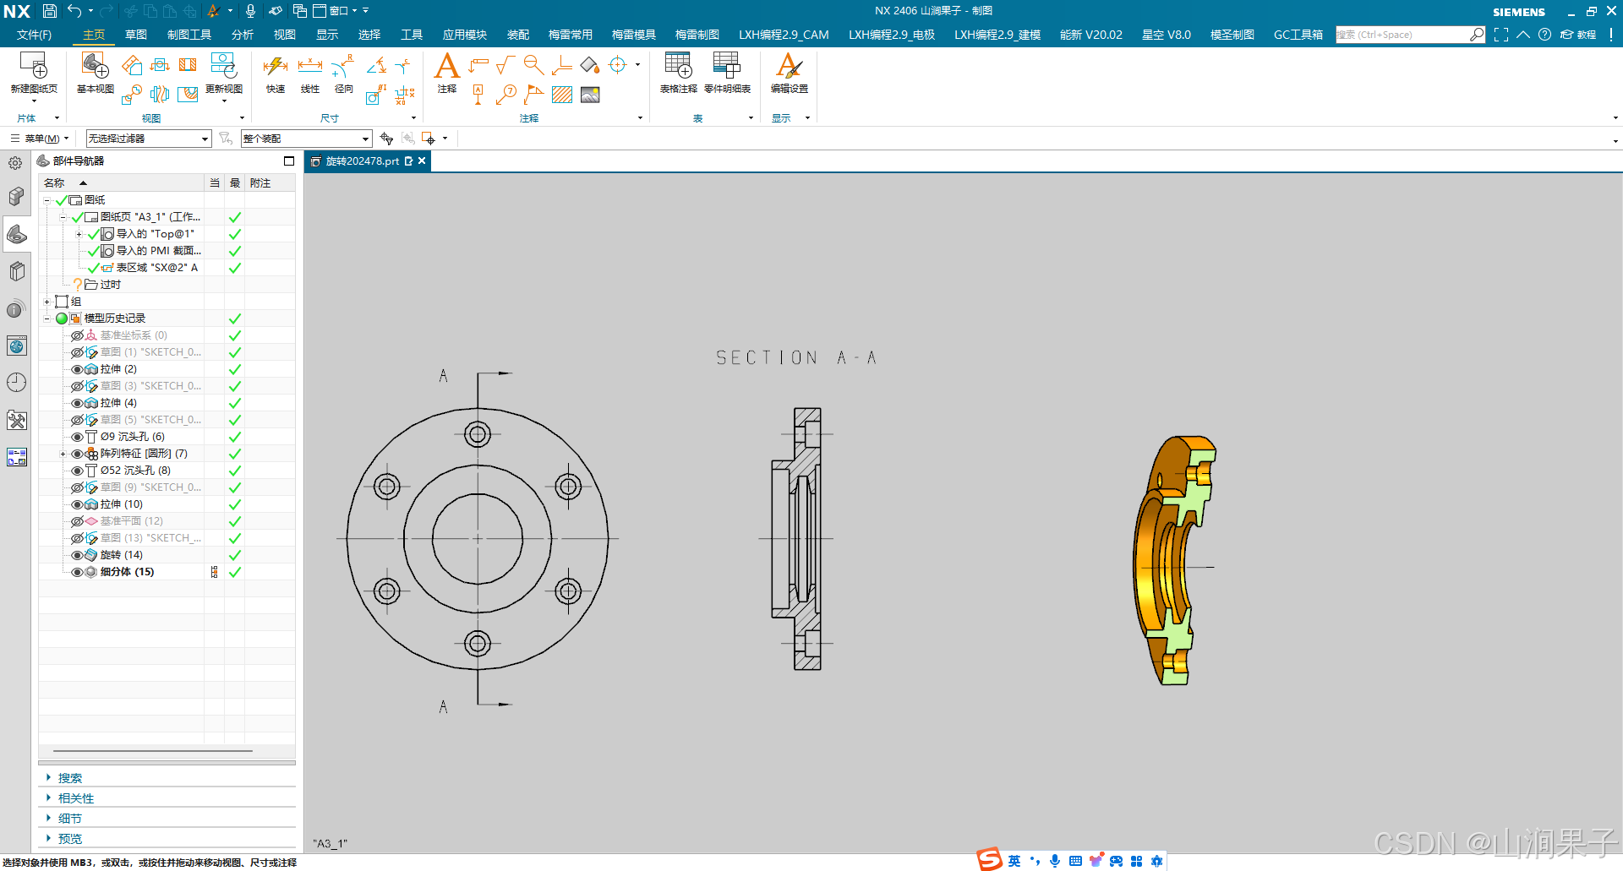The width and height of the screenshot is (1623, 871).
Task: Open the 文件(F) menu
Action: point(35,35)
